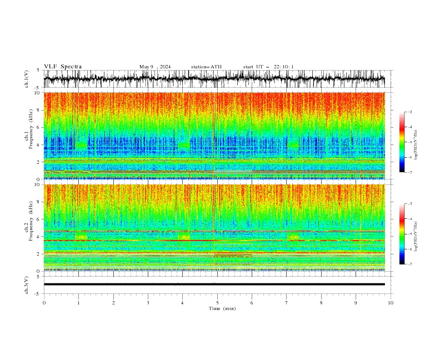Click the ch.2 colorbar tick label "-3"
Screen dimensions: 440x340
pos(409,204)
